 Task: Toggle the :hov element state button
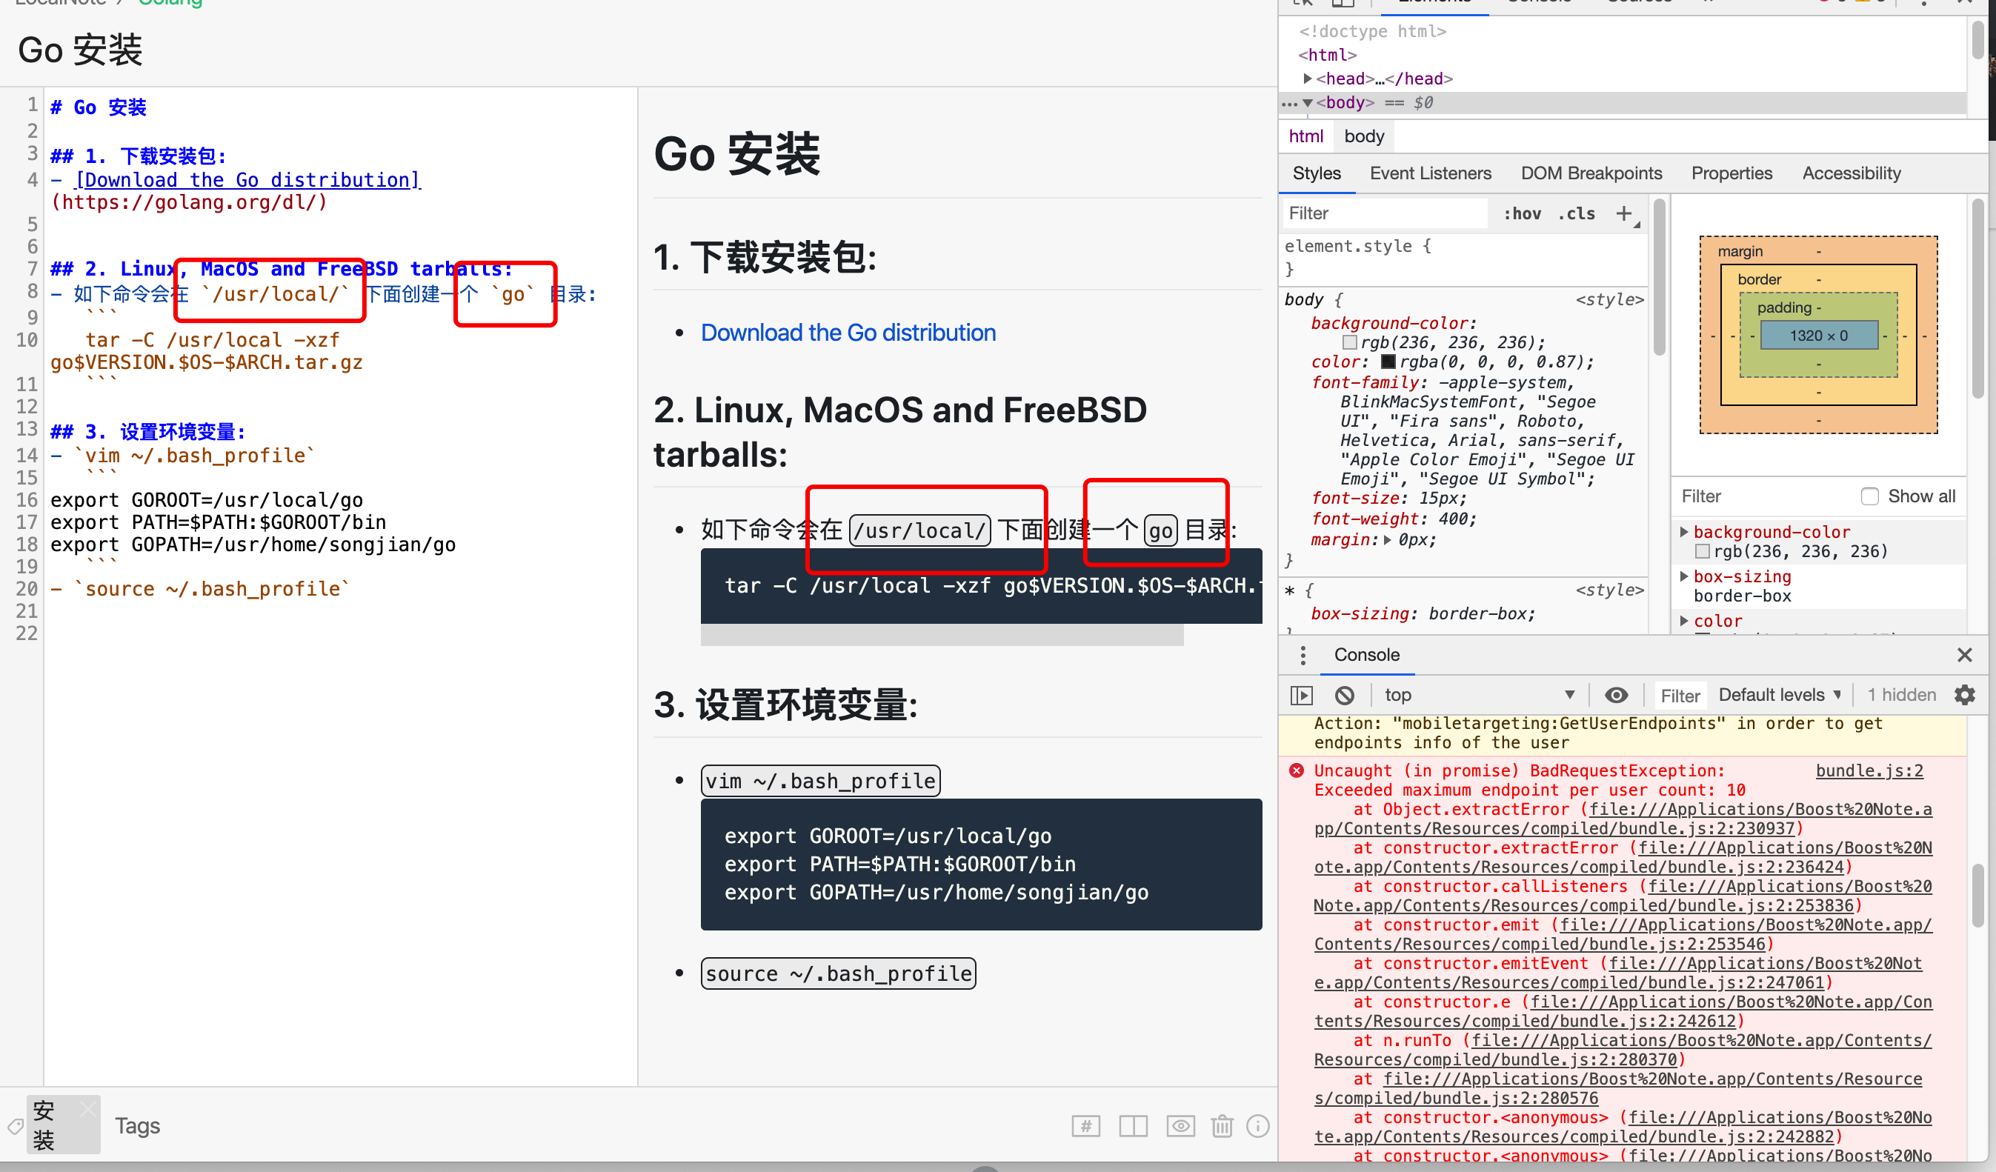[x=1522, y=213]
